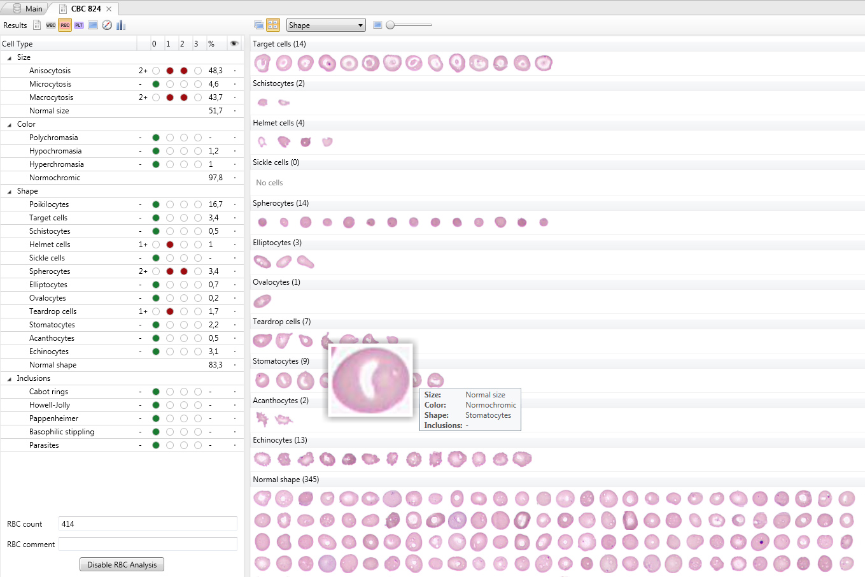The width and height of the screenshot is (865, 577).
Task: Open the report view icon beside Results
Action: (x=37, y=25)
